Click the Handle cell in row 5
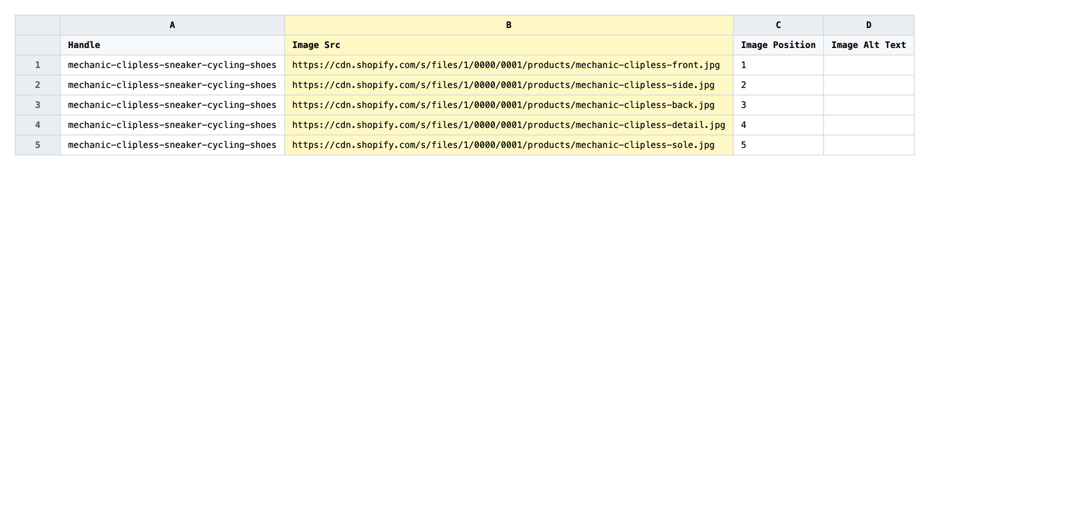This screenshot has width=1066, height=515. tap(172, 145)
